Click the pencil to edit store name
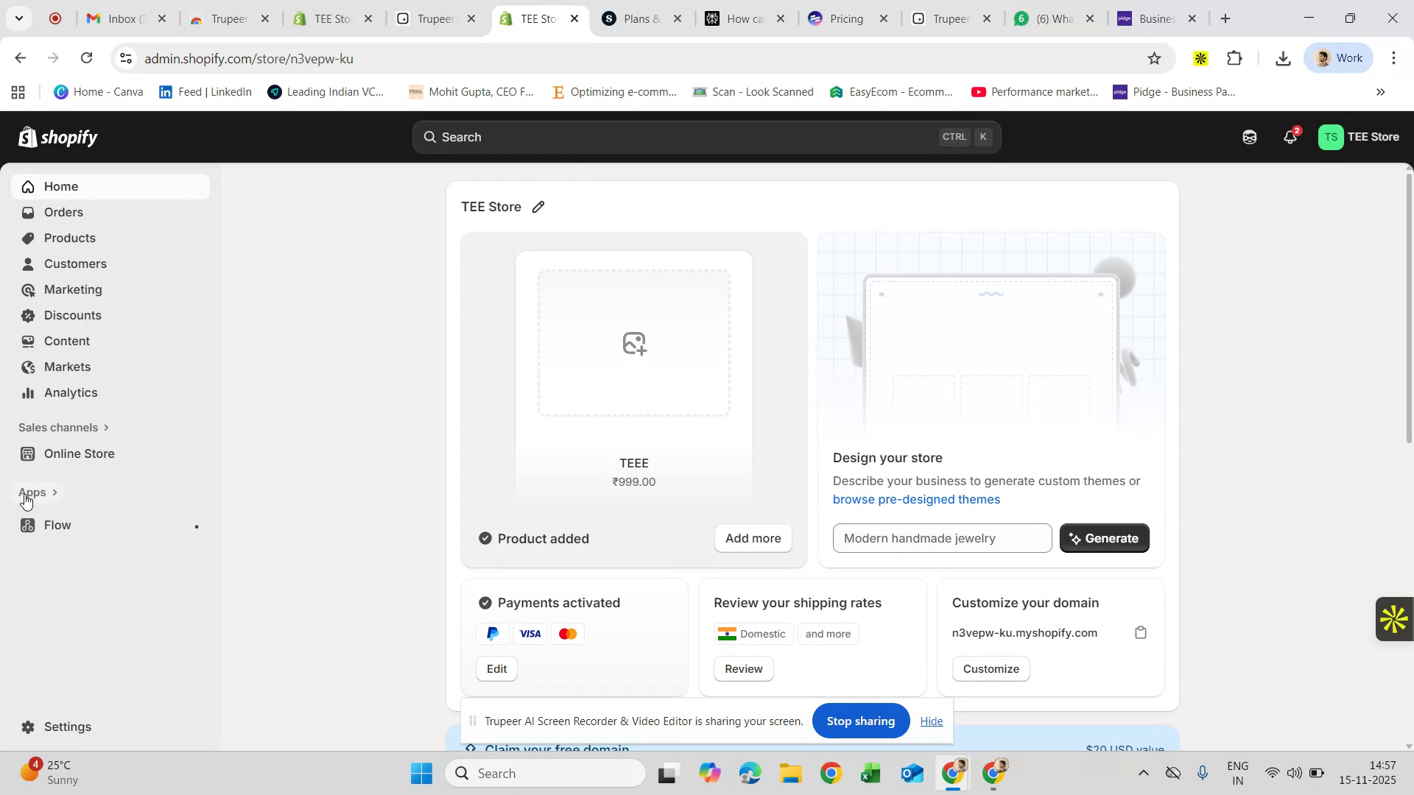 point(538,207)
